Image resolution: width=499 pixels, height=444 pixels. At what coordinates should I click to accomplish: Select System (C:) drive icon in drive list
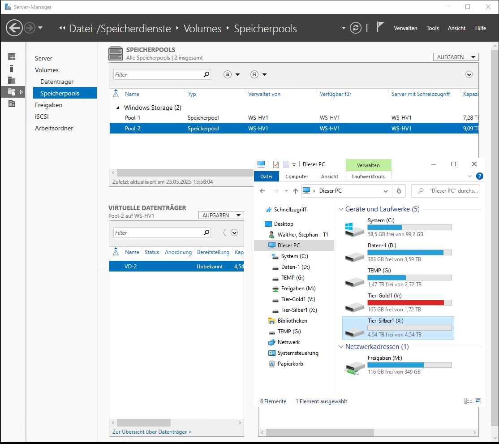[354, 229]
